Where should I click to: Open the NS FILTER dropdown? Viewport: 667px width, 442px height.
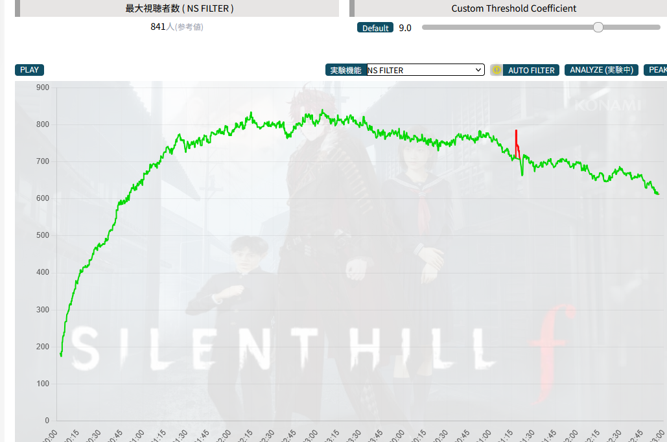pos(425,70)
